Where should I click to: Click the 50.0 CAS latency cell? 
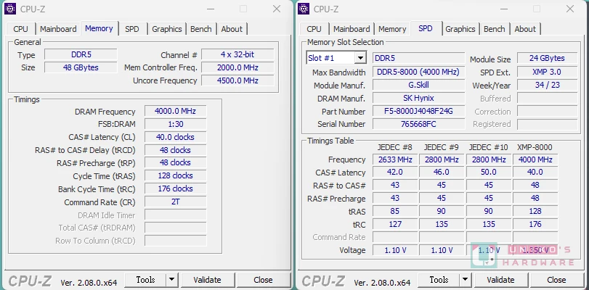(x=489, y=173)
